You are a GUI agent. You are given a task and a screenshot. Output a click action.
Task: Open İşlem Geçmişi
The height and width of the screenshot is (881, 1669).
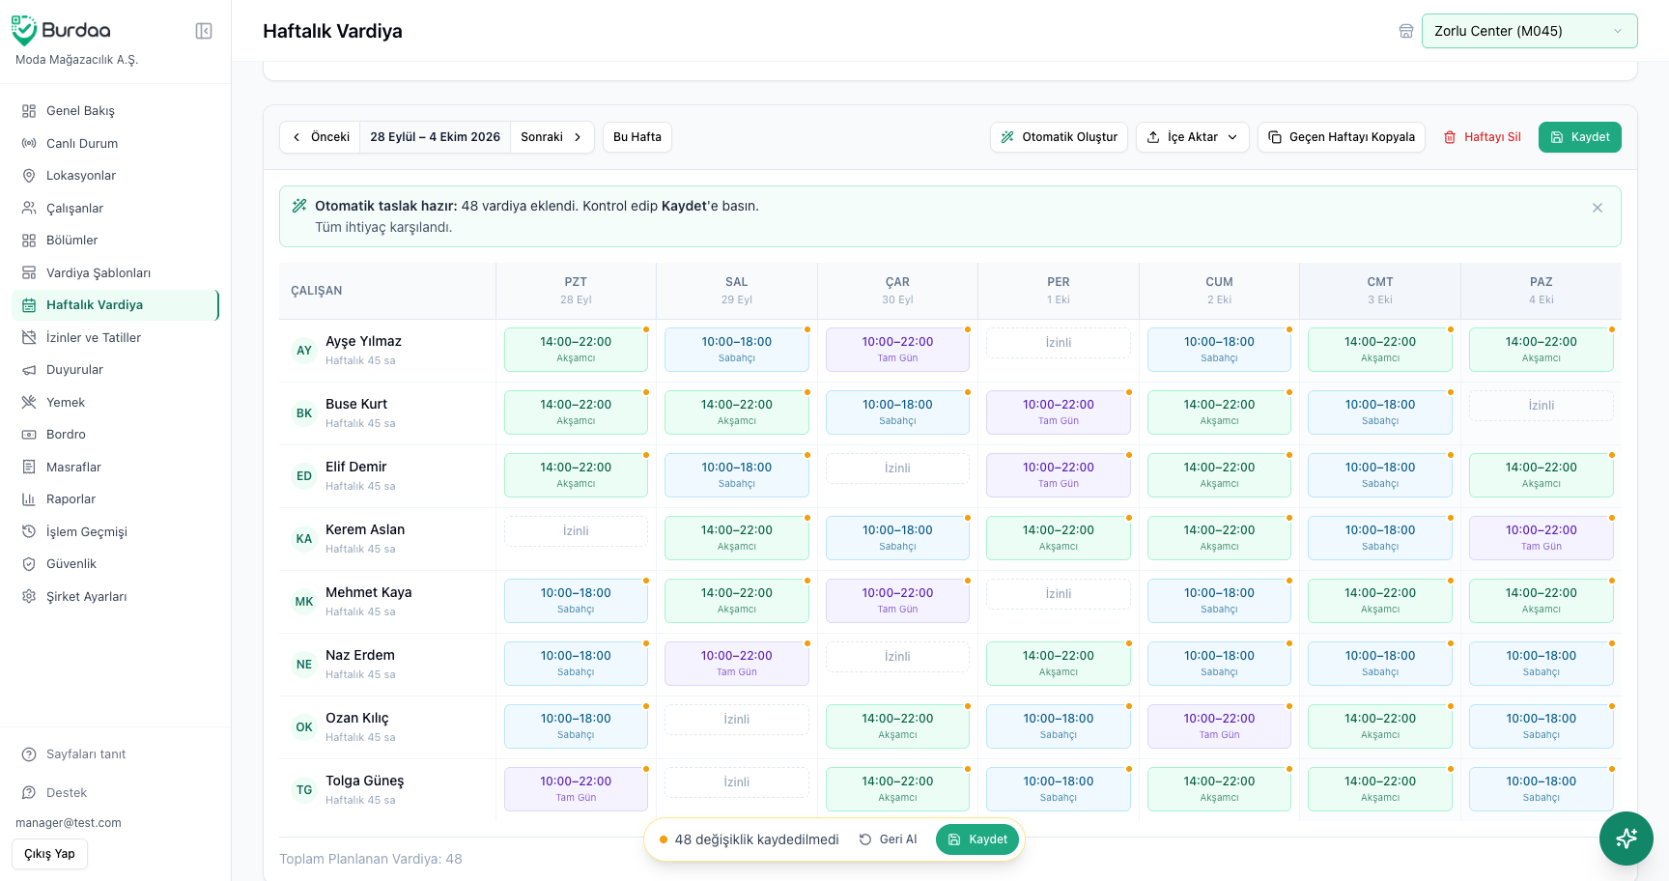tap(116, 531)
